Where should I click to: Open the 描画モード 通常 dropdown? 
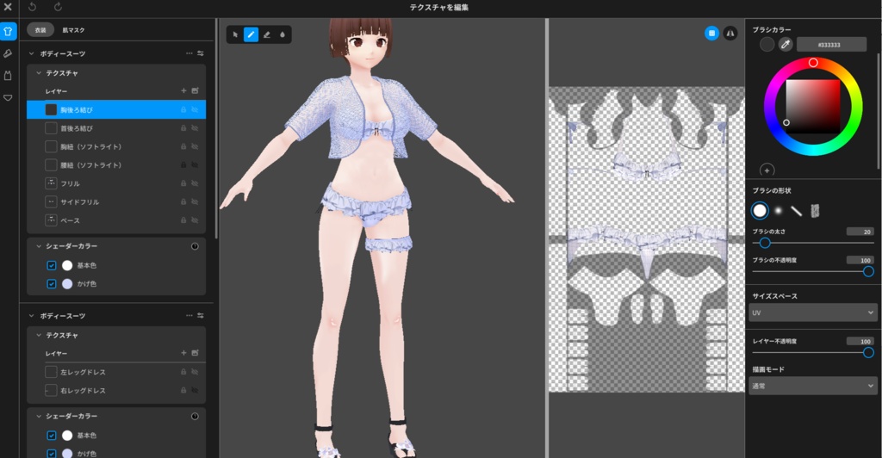coord(813,386)
